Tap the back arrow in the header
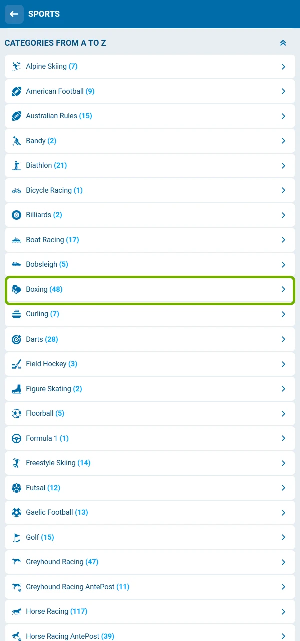This screenshot has height=641, width=300. [14, 14]
